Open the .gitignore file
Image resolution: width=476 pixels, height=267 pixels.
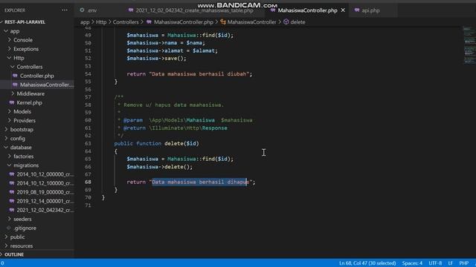coord(25,228)
